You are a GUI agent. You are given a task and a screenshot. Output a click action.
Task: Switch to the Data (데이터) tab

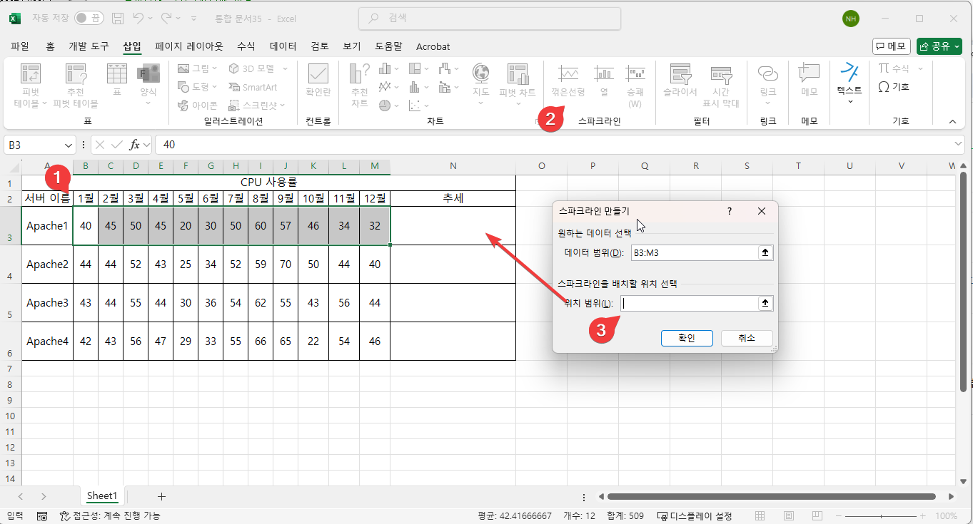click(x=283, y=46)
